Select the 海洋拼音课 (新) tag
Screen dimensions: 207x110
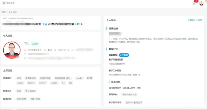63,78
